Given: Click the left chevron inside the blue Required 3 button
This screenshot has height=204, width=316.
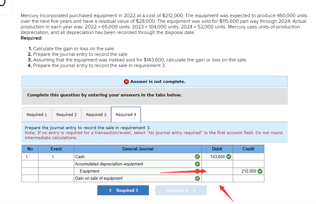Looking at the screenshot, I should (x=110, y=190).
